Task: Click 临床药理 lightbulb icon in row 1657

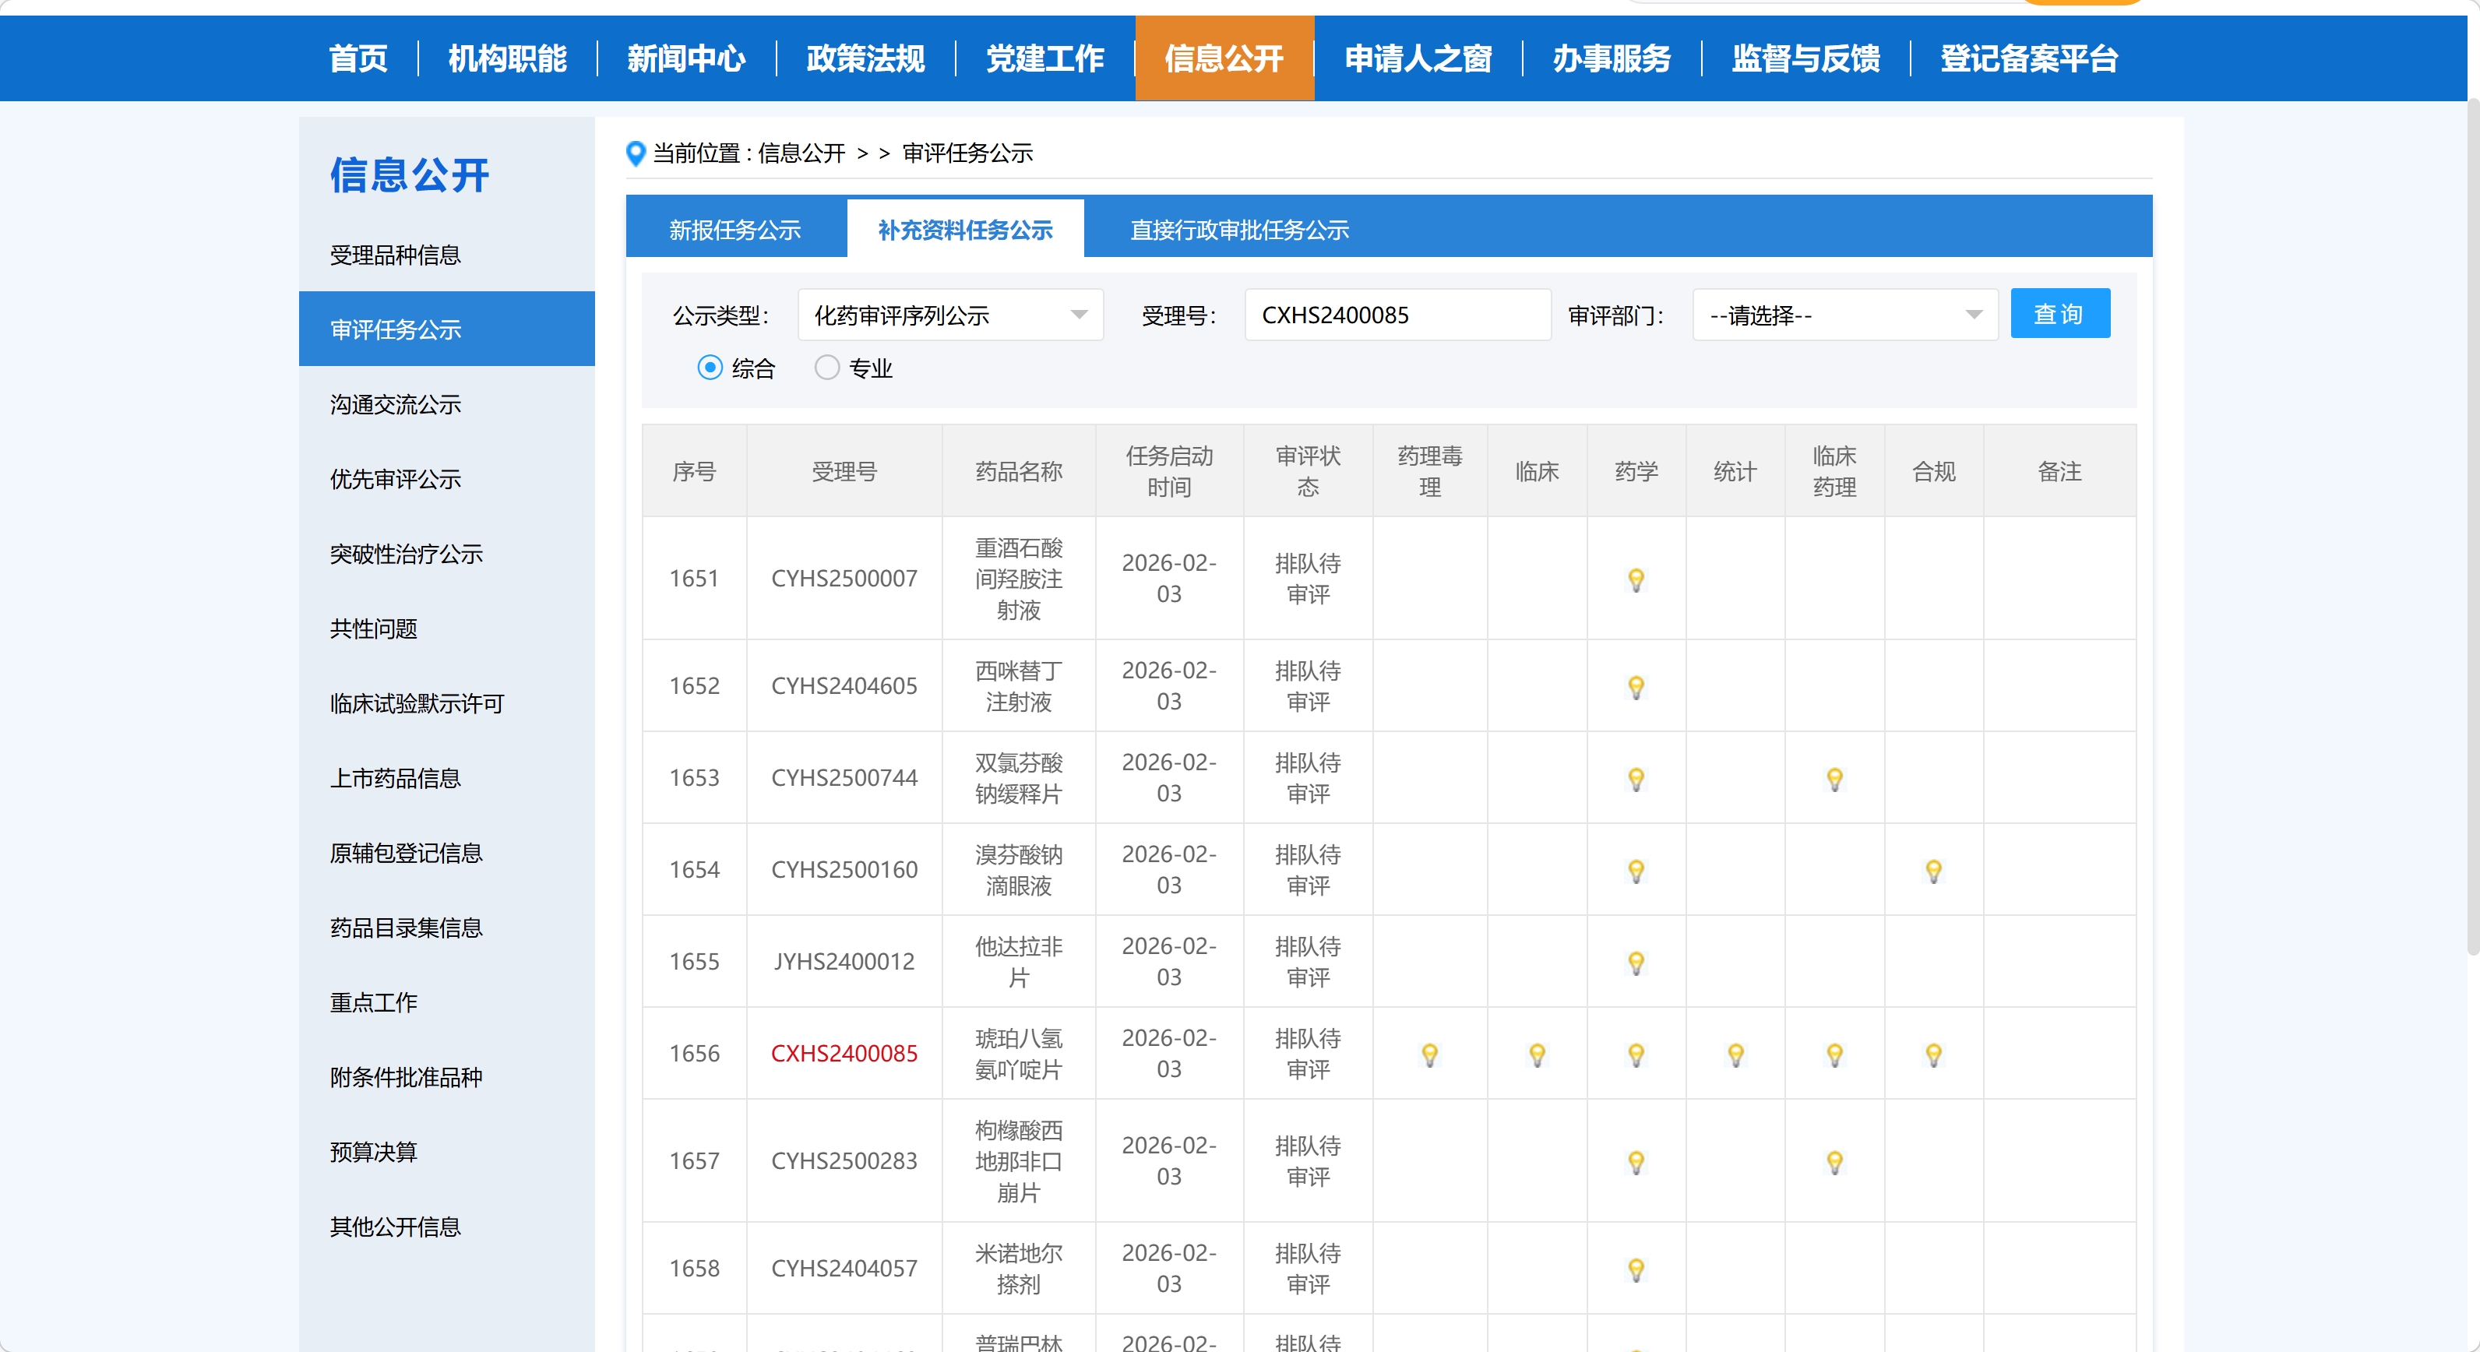Action: pos(1834,1161)
